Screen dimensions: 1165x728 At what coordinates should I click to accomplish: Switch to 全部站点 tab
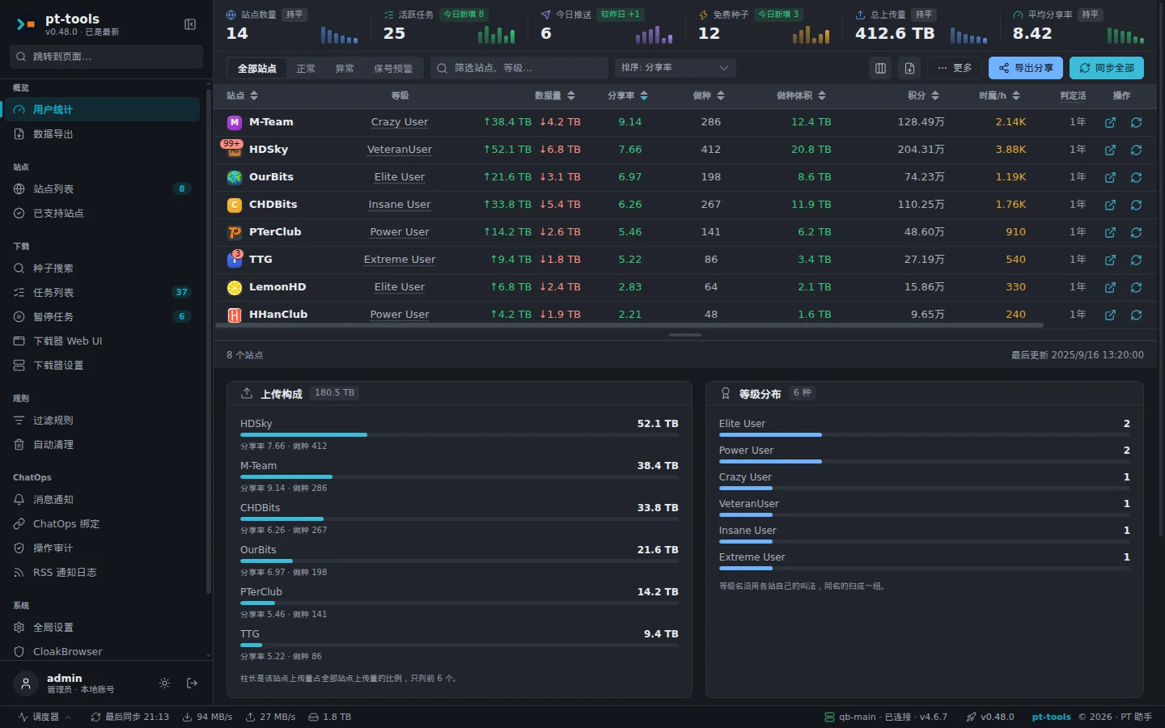pos(257,68)
